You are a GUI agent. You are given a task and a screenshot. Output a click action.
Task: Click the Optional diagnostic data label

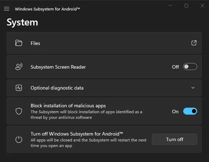pyautogui.click(x=57, y=88)
